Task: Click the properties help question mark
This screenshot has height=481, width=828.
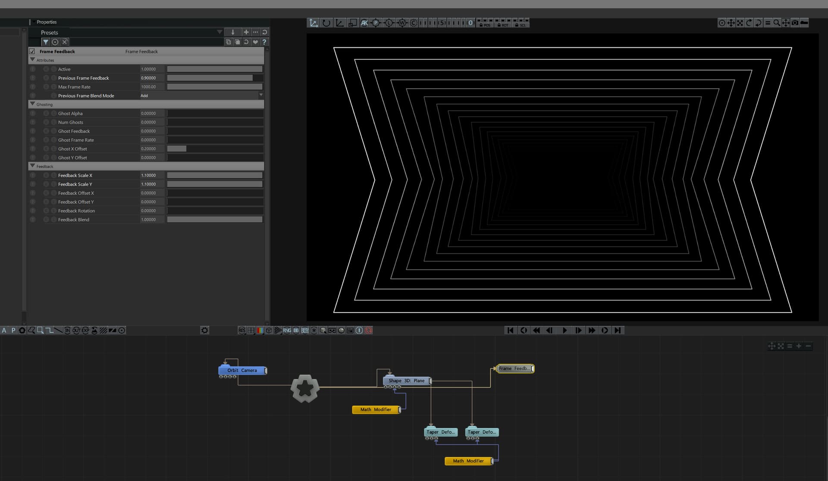Action: point(264,42)
